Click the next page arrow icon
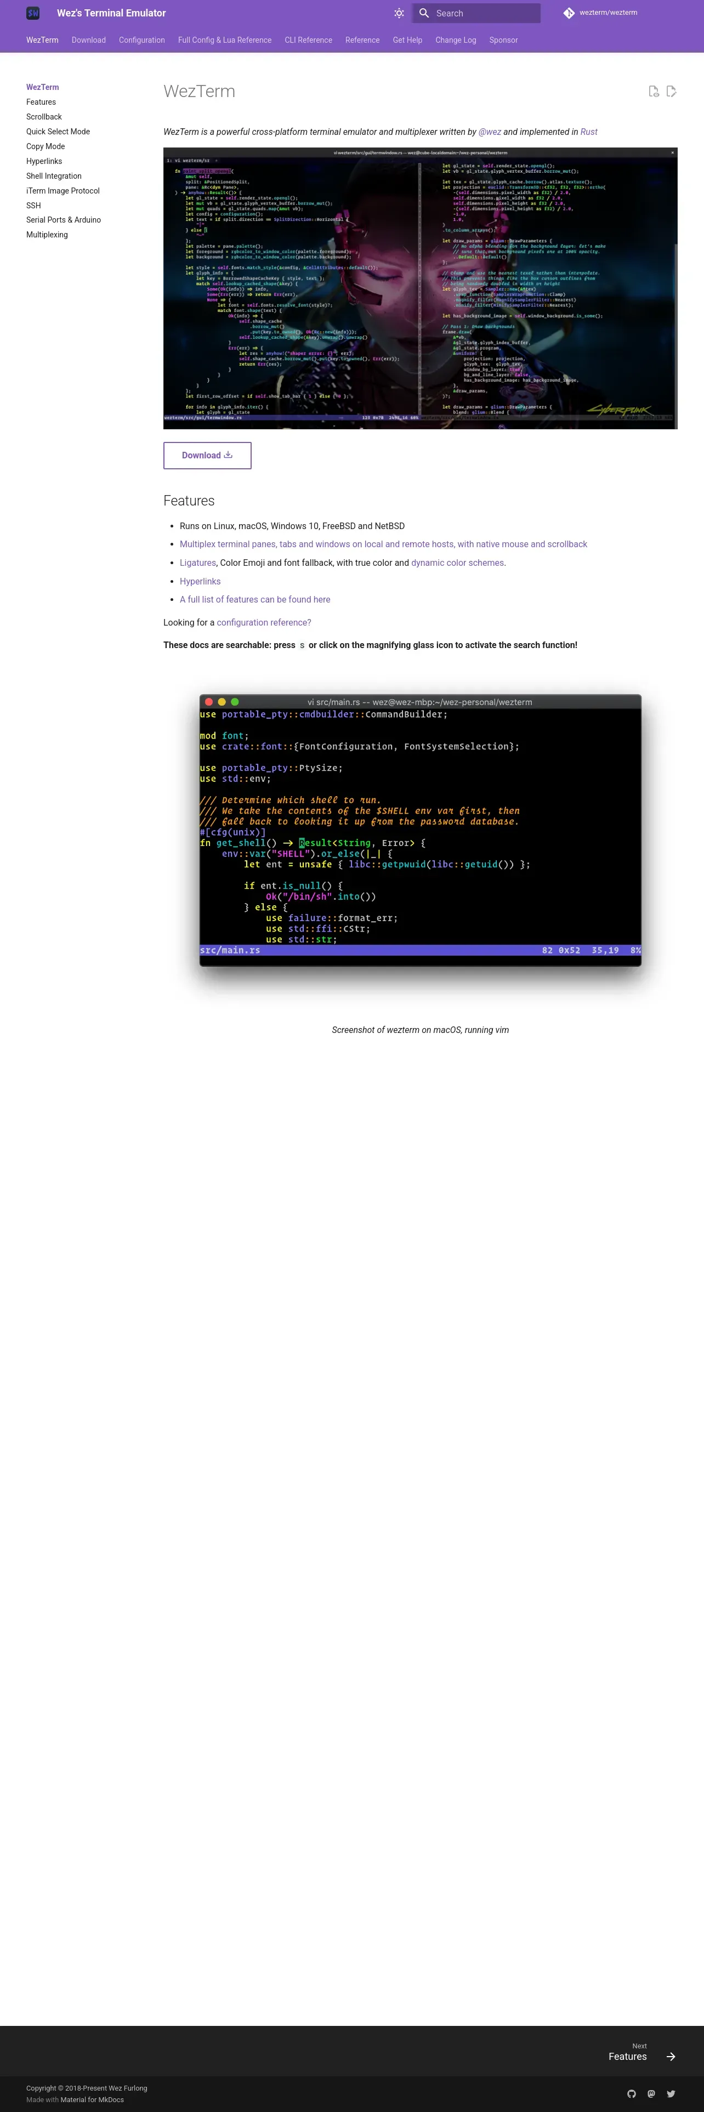The image size is (704, 2112). pyautogui.click(x=671, y=2056)
